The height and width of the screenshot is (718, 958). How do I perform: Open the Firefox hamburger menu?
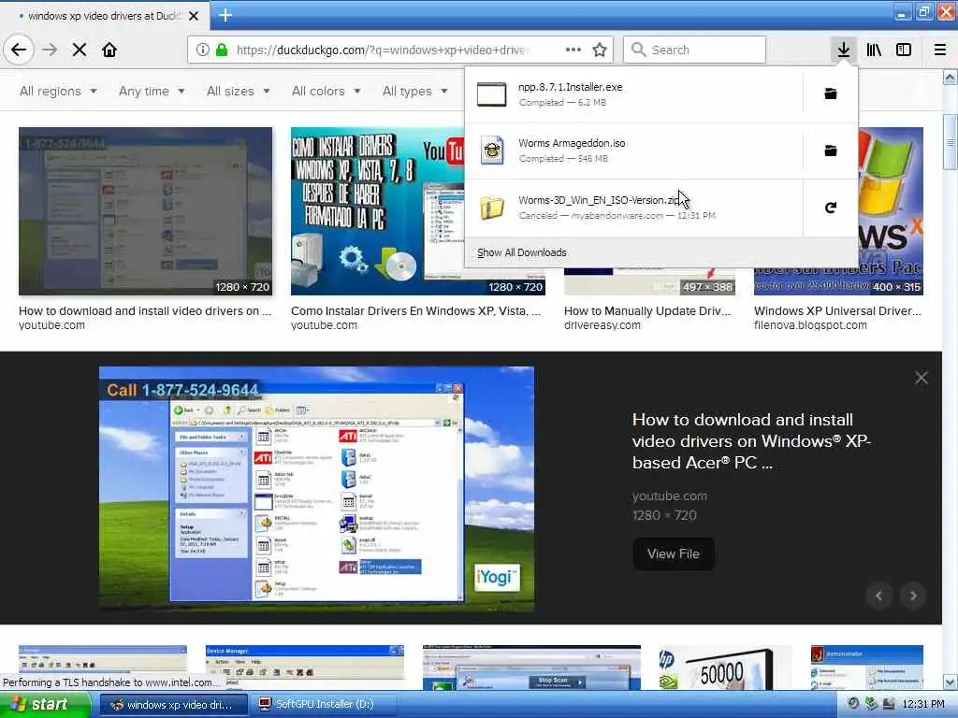pos(939,50)
